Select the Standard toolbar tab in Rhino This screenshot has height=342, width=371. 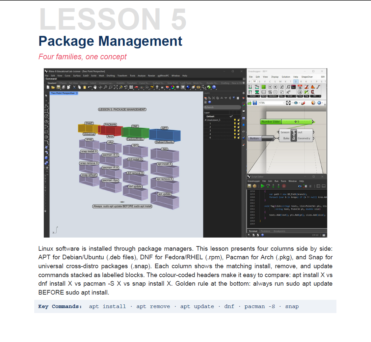(52, 83)
